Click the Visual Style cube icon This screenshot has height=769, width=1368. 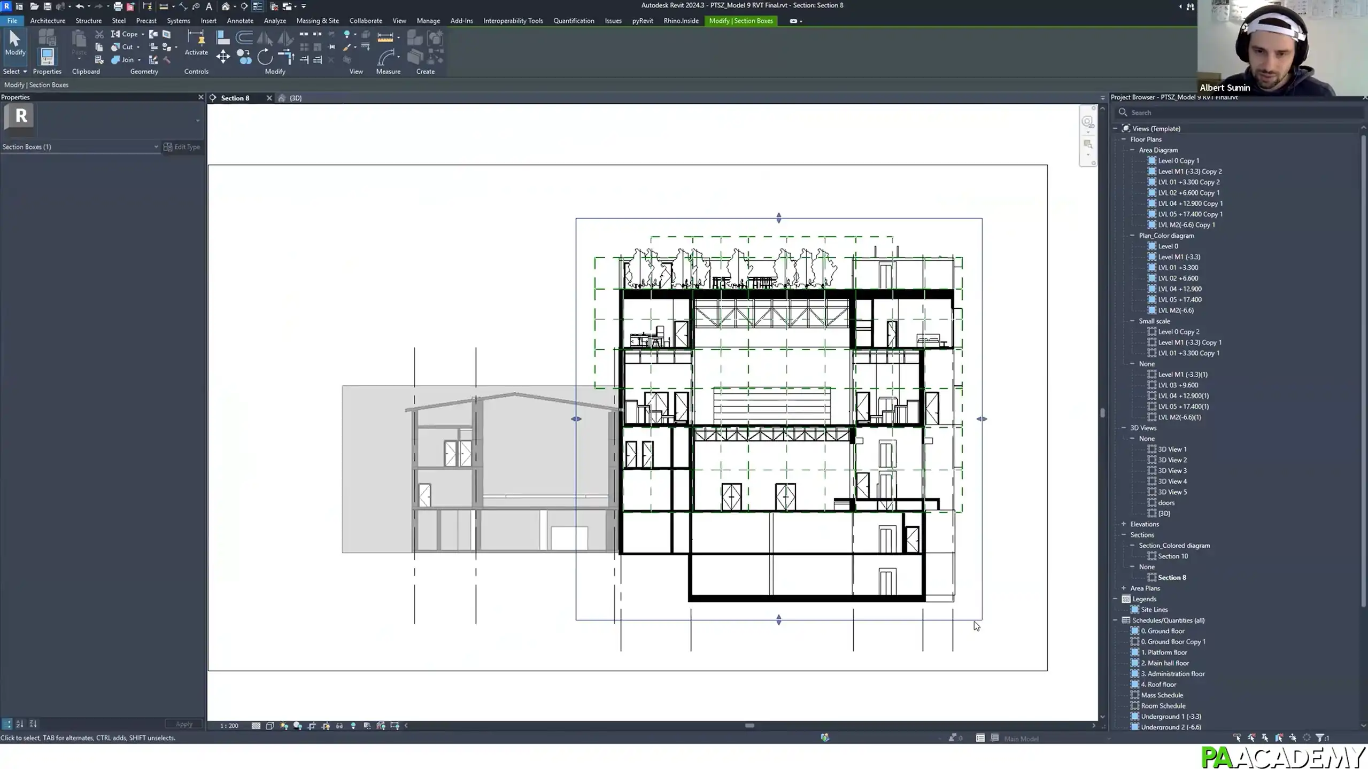click(270, 726)
